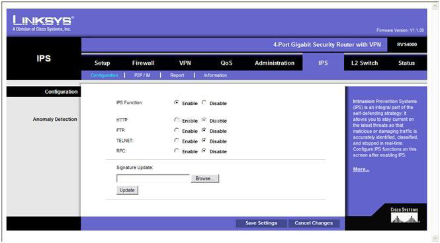Open the Status tab

click(x=406, y=63)
